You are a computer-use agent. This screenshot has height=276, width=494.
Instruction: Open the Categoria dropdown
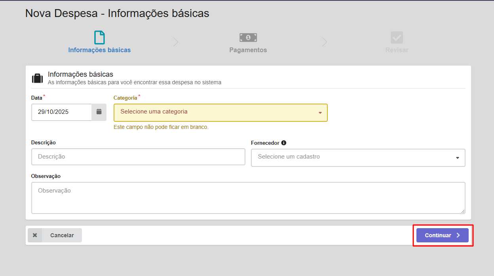tap(220, 112)
